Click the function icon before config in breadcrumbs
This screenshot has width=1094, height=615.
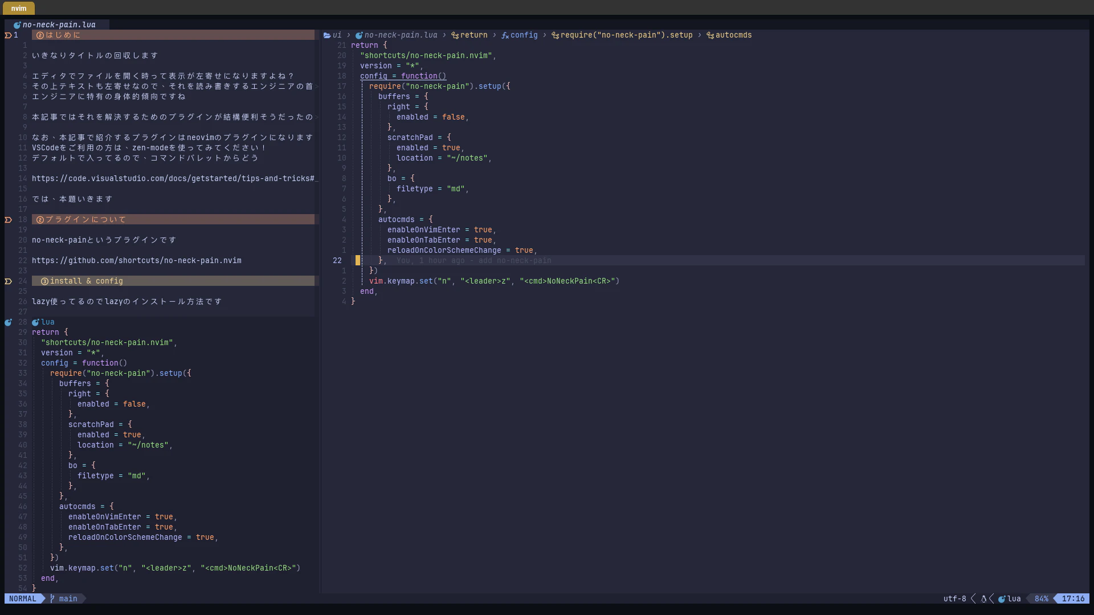coord(505,35)
